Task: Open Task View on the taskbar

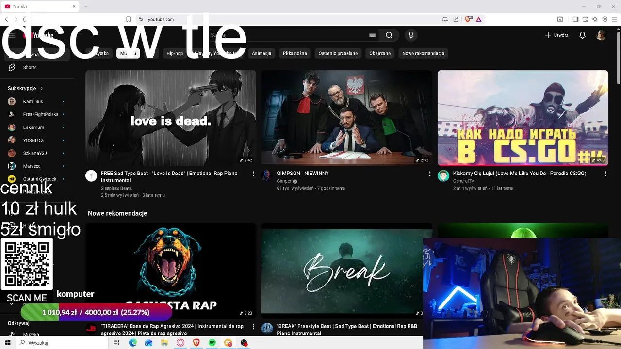Action: [116, 343]
